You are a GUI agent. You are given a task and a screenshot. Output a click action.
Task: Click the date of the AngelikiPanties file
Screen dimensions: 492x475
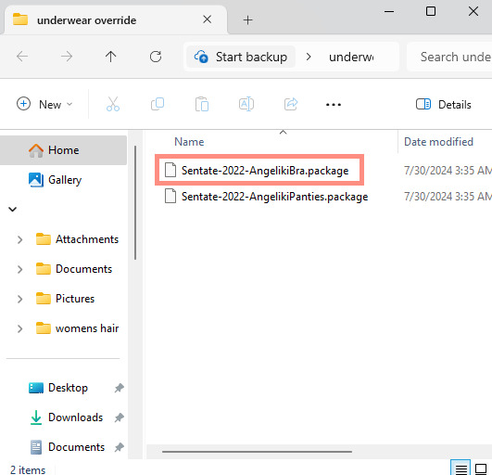coord(448,197)
